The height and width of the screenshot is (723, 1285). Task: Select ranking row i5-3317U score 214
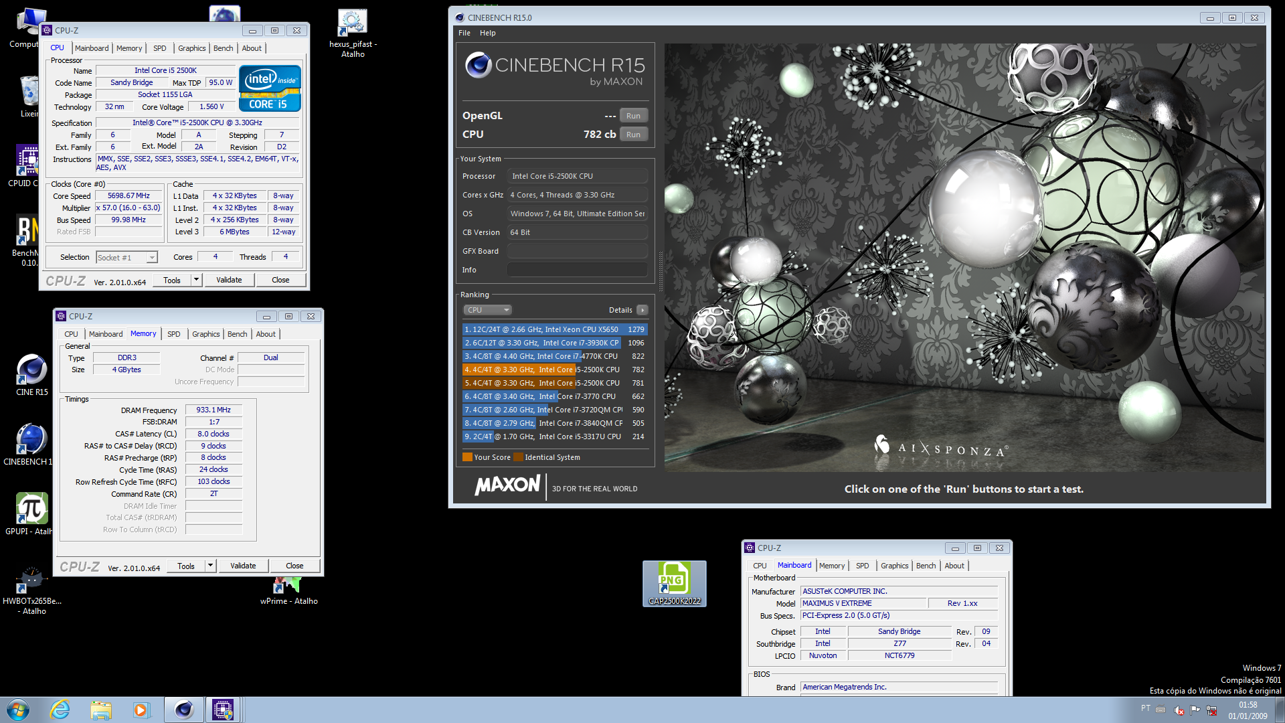[x=554, y=436]
